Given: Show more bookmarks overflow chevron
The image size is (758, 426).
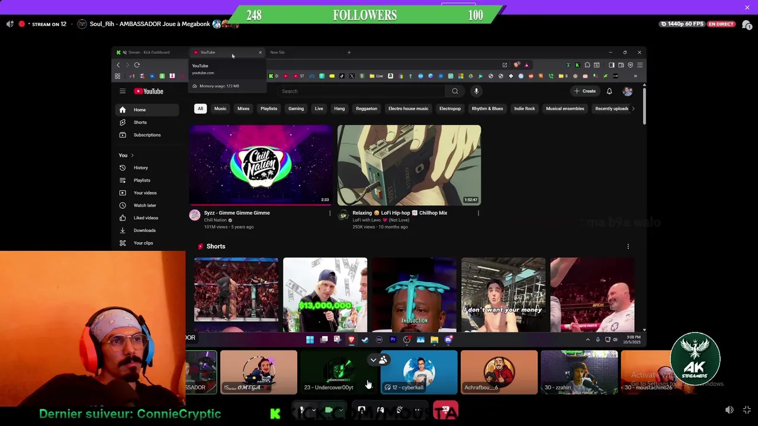Looking at the screenshot, I should [635, 76].
